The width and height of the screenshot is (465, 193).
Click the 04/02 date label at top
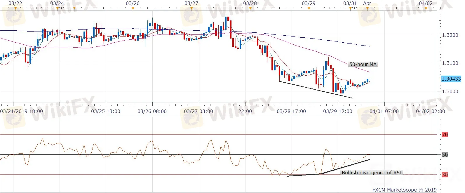(426, 3)
